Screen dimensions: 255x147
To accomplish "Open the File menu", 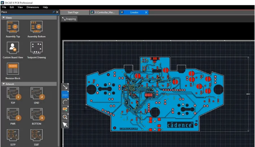I will [x=4, y=7].
